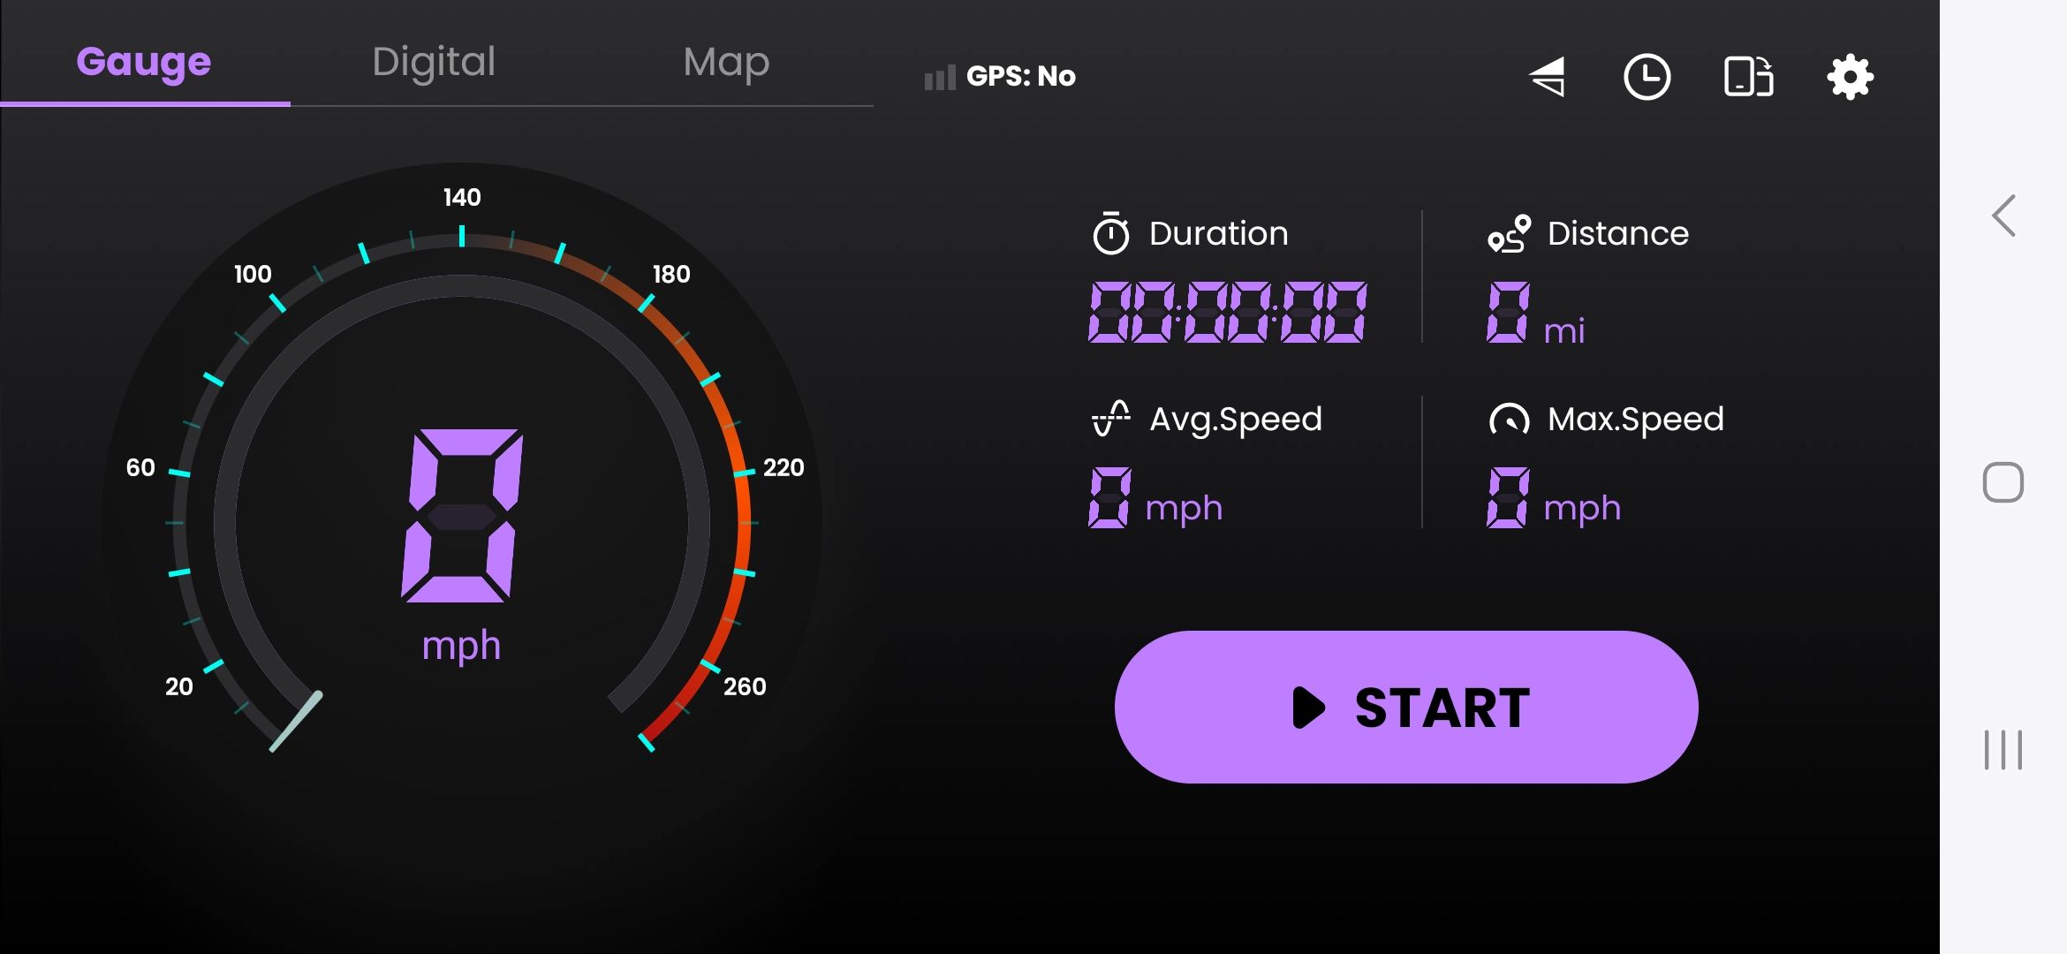Viewport: 2067px width, 954px height.
Task: Tap the screen rotation icon
Action: (1748, 77)
